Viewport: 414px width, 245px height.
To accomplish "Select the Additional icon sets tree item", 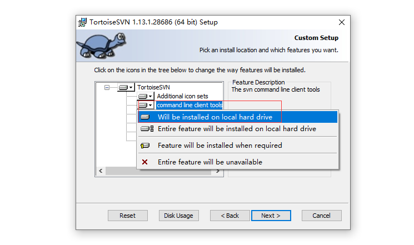I will 182,96.
